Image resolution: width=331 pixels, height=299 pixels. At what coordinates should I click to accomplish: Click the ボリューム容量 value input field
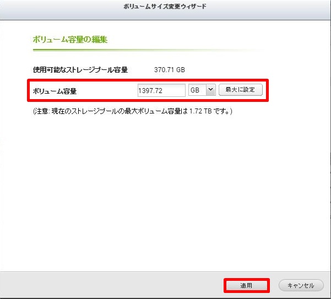pyautogui.click(x=161, y=90)
